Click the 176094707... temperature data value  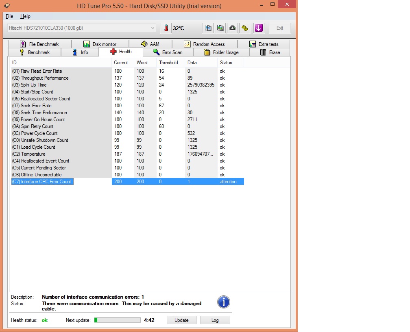(200, 154)
